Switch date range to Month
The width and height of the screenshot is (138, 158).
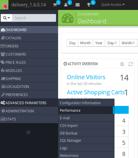click(85, 43)
